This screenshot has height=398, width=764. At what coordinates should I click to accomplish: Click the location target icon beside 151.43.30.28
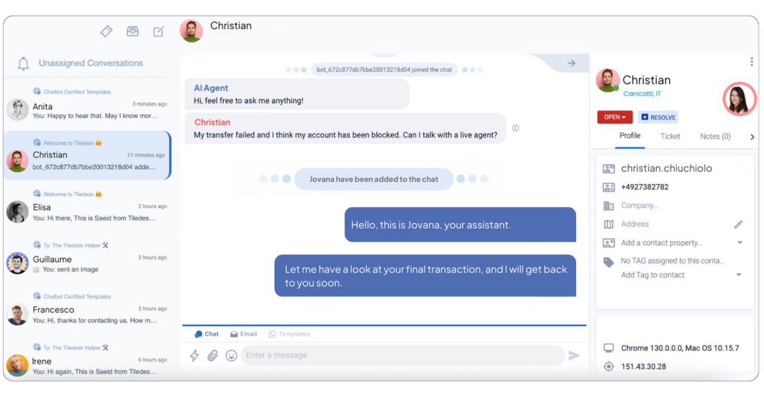[609, 367]
